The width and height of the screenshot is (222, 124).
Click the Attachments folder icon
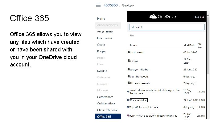129,52
